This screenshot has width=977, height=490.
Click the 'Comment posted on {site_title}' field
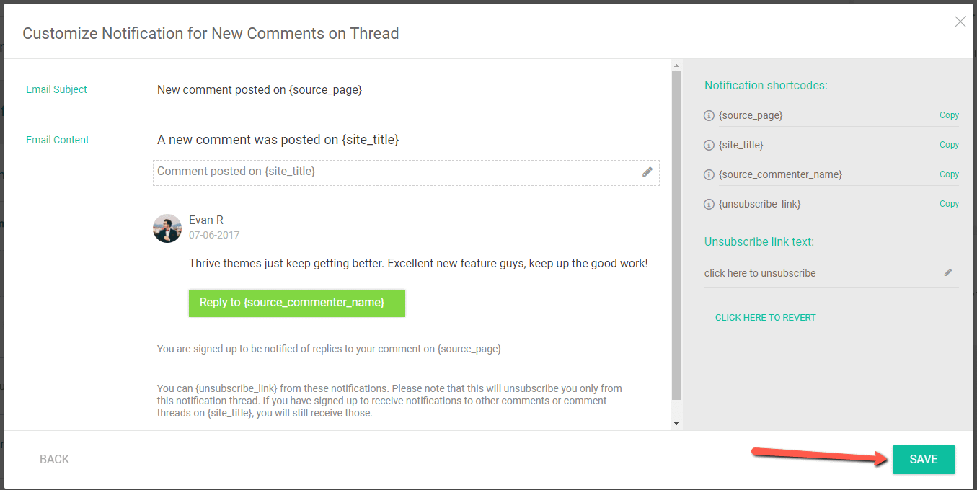(406, 172)
